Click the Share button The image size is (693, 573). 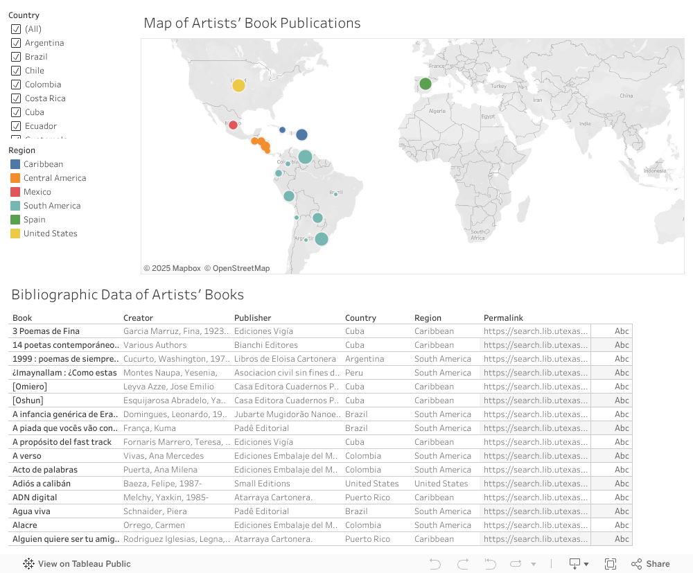coord(650,564)
